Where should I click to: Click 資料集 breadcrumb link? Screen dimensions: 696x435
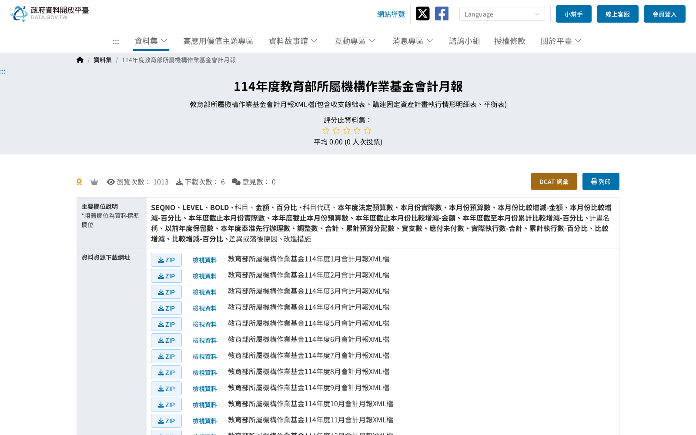[103, 60]
